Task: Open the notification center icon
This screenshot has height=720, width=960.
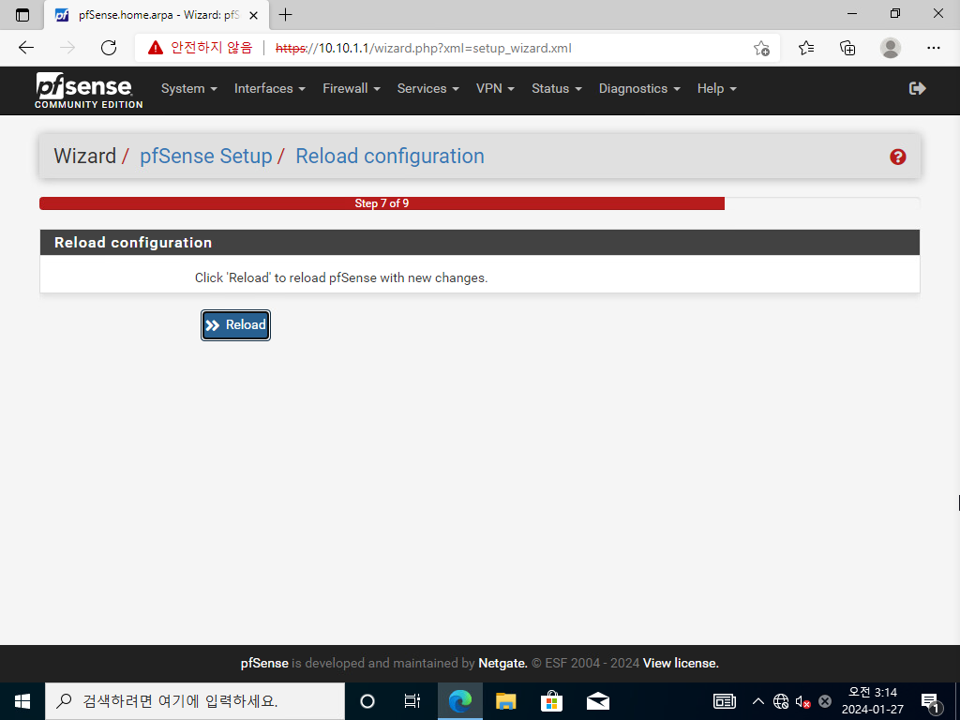Action: coord(931,702)
